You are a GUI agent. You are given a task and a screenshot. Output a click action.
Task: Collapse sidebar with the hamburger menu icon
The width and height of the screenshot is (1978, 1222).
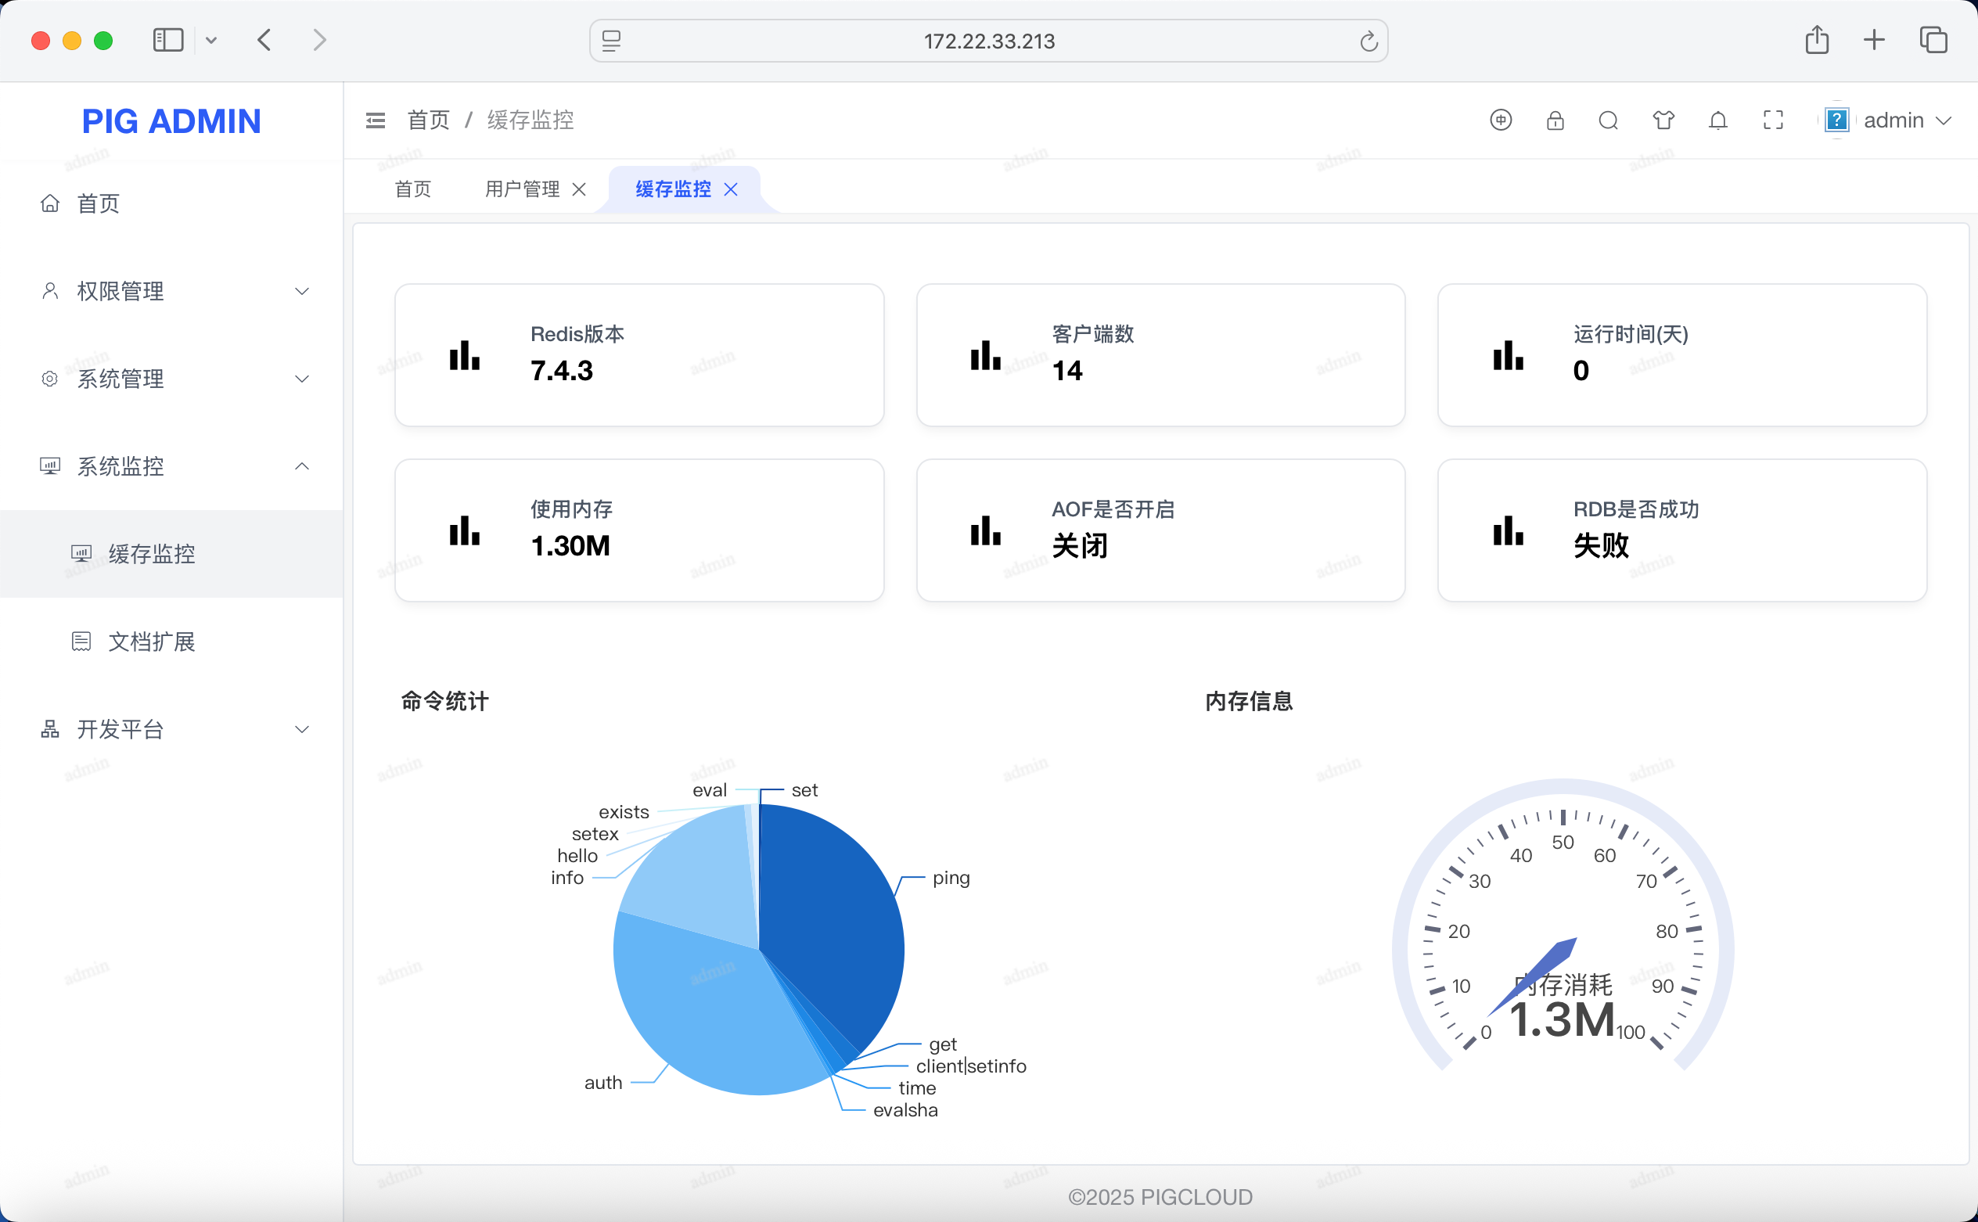click(x=375, y=120)
